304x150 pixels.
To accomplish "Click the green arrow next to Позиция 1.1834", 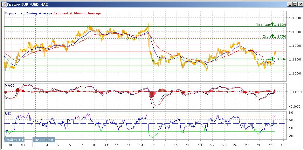I will 272,24.
